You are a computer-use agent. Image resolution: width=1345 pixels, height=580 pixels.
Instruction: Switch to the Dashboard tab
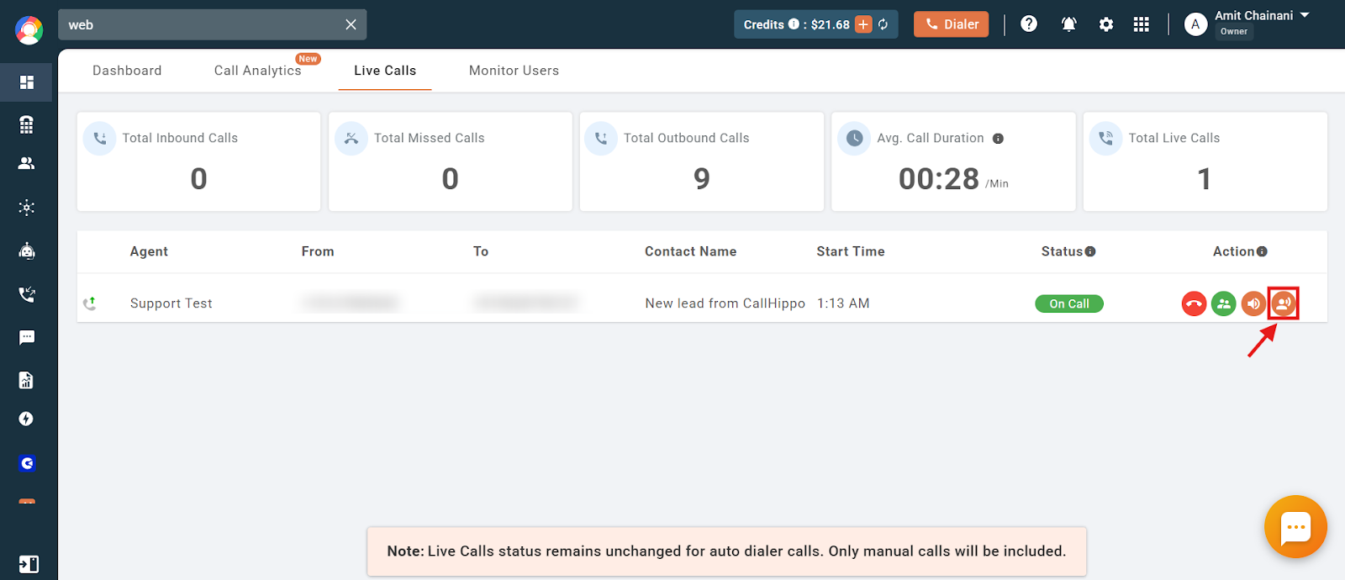(127, 71)
